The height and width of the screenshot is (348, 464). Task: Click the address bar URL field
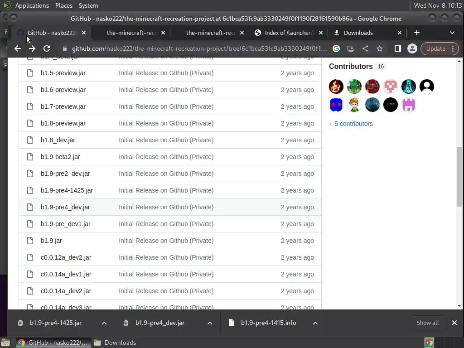coord(199,49)
